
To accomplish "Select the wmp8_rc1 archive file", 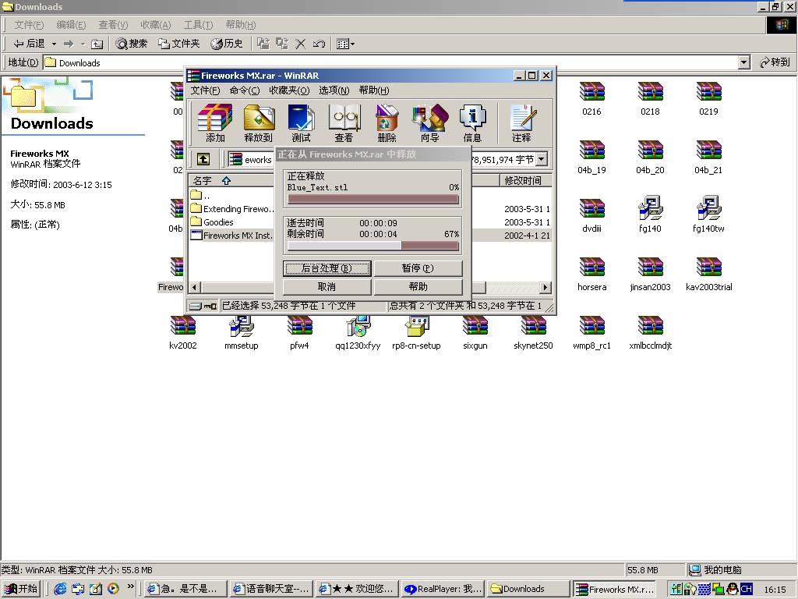I will (592, 333).
